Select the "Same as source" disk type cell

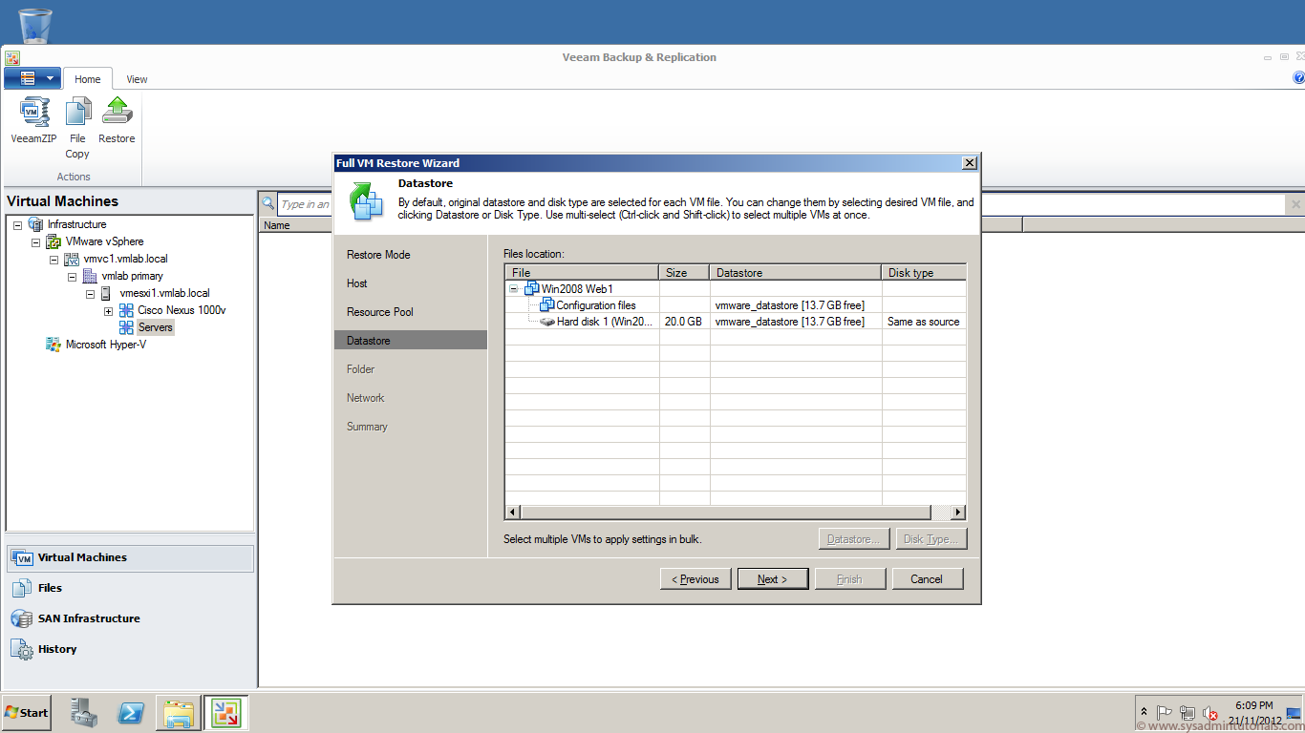[x=923, y=322]
